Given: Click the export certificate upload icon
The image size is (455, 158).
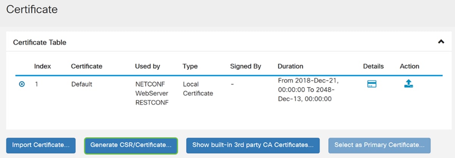Looking at the screenshot, I should (x=408, y=84).
